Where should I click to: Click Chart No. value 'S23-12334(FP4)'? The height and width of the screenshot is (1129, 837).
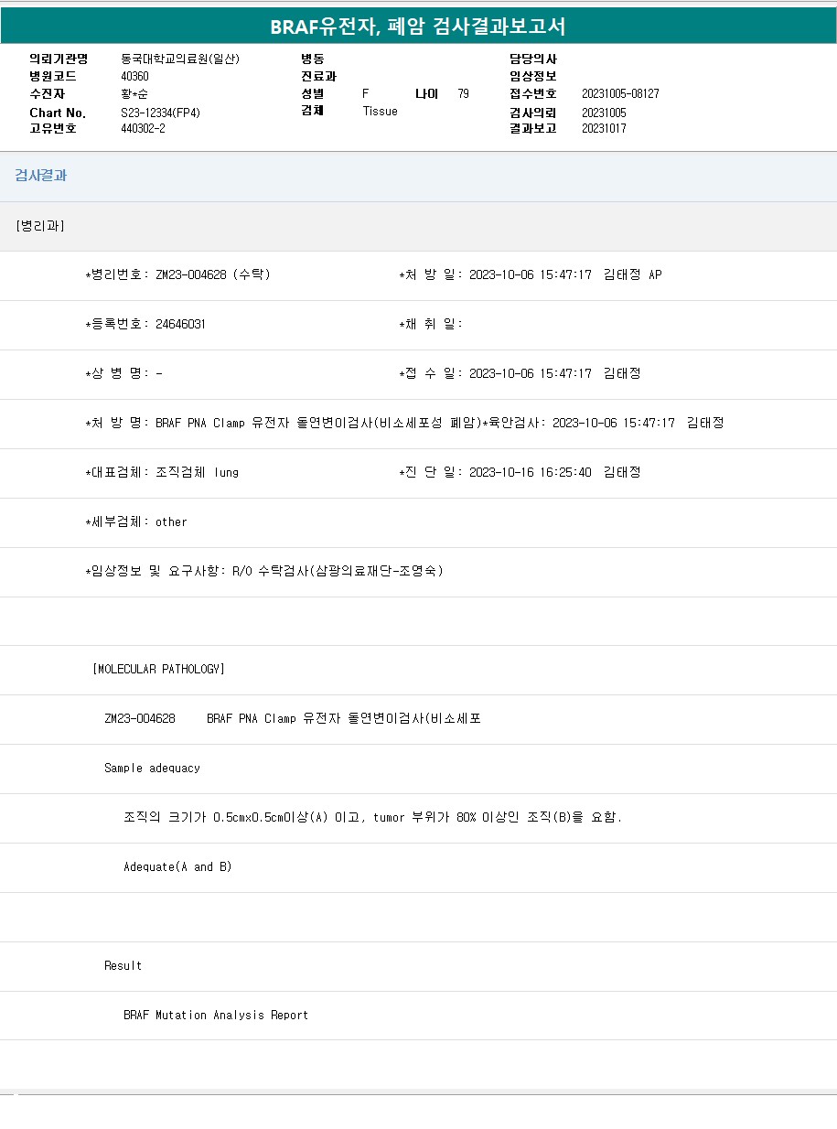click(x=160, y=112)
